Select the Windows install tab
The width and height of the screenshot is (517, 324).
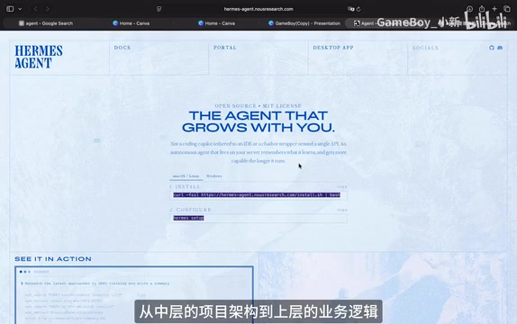coord(214,176)
